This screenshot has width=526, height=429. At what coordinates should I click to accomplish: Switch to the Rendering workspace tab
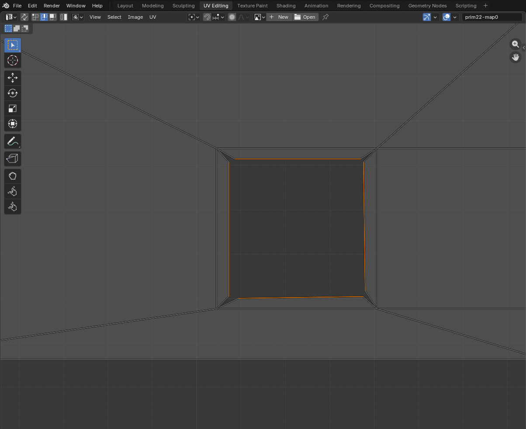tap(349, 6)
